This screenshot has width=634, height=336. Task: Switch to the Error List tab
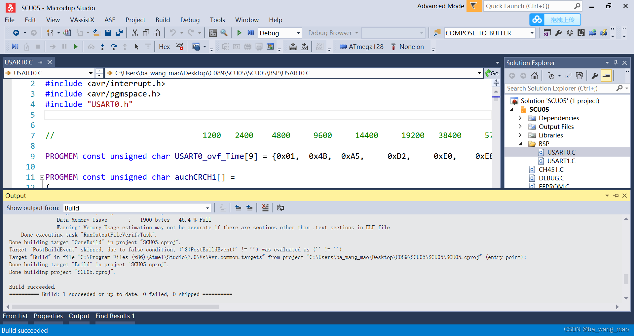15,316
